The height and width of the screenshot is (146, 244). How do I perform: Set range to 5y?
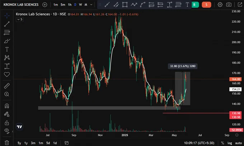(x=19, y=143)
